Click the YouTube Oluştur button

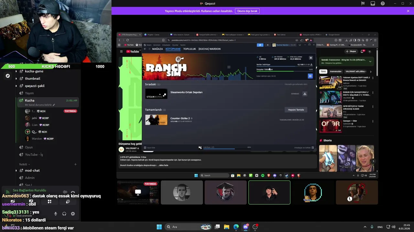tap(351, 51)
